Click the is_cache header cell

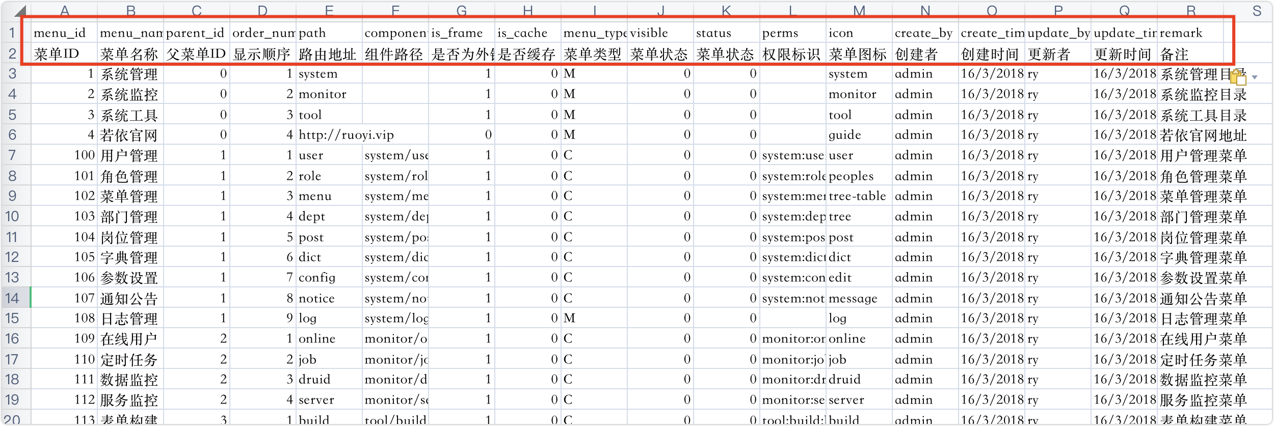pyautogui.click(x=528, y=33)
